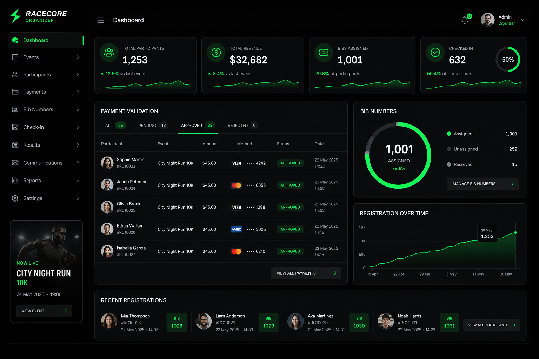Expand the Payments menu chevron

(x=78, y=92)
